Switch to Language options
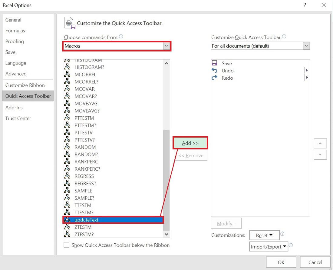 click(28, 63)
